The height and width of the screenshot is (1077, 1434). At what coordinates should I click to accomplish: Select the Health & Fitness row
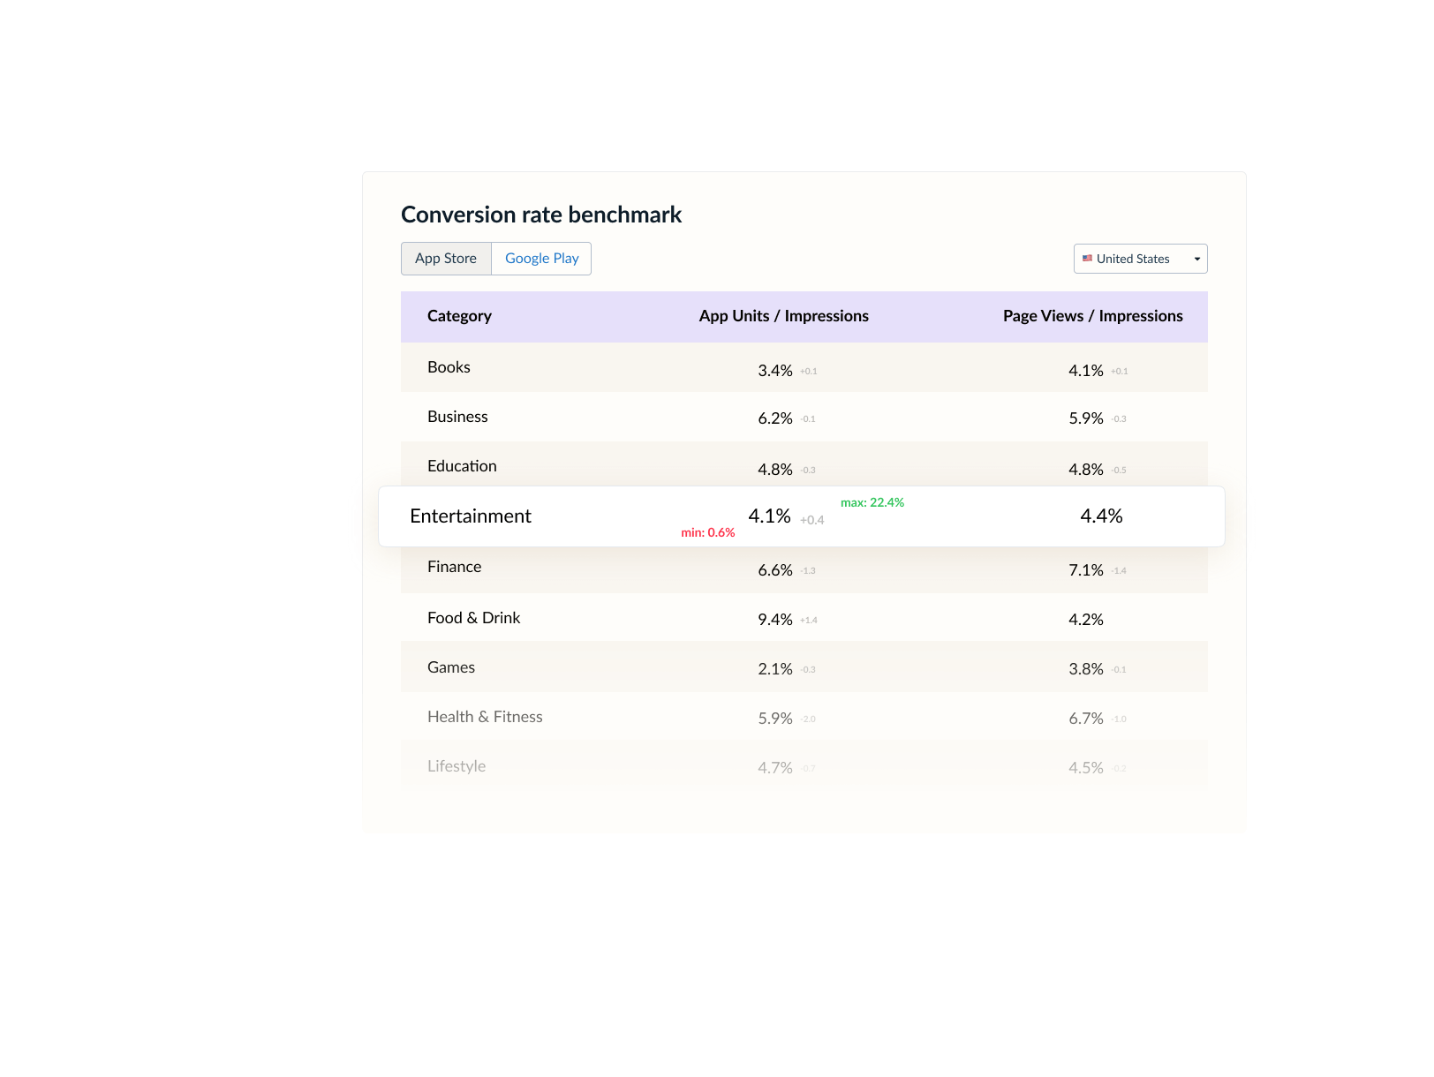pyautogui.click(x=485, y=717)
